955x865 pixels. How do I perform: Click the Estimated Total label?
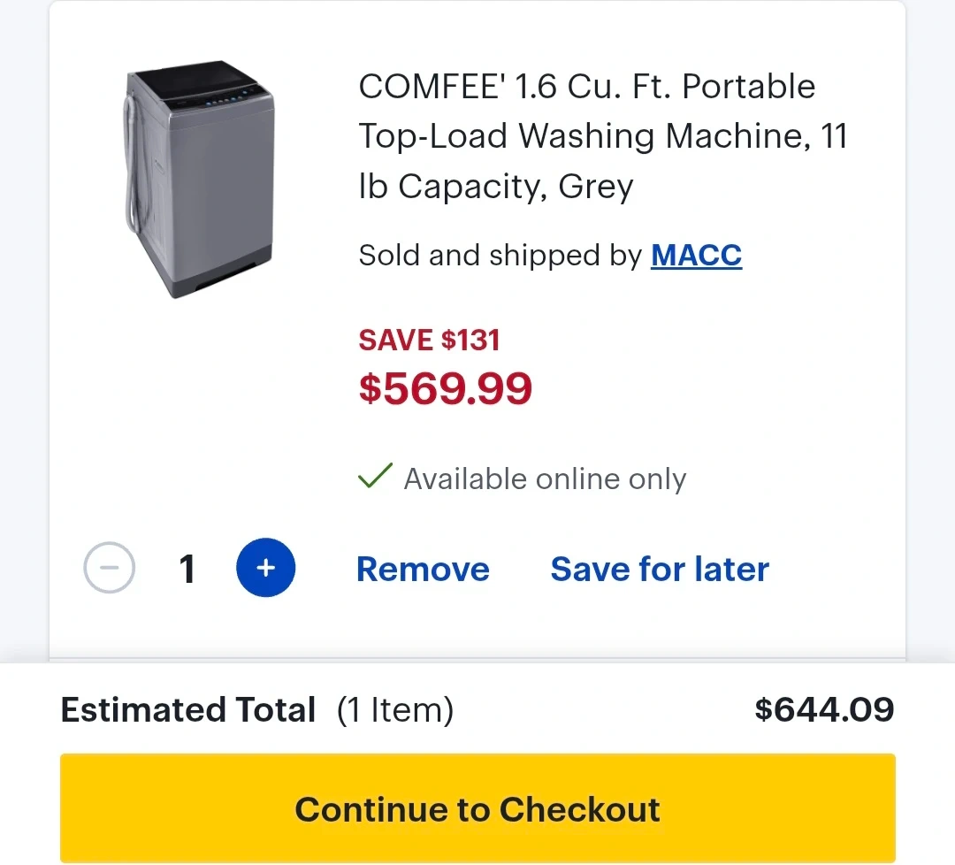[x=187, y=710]
